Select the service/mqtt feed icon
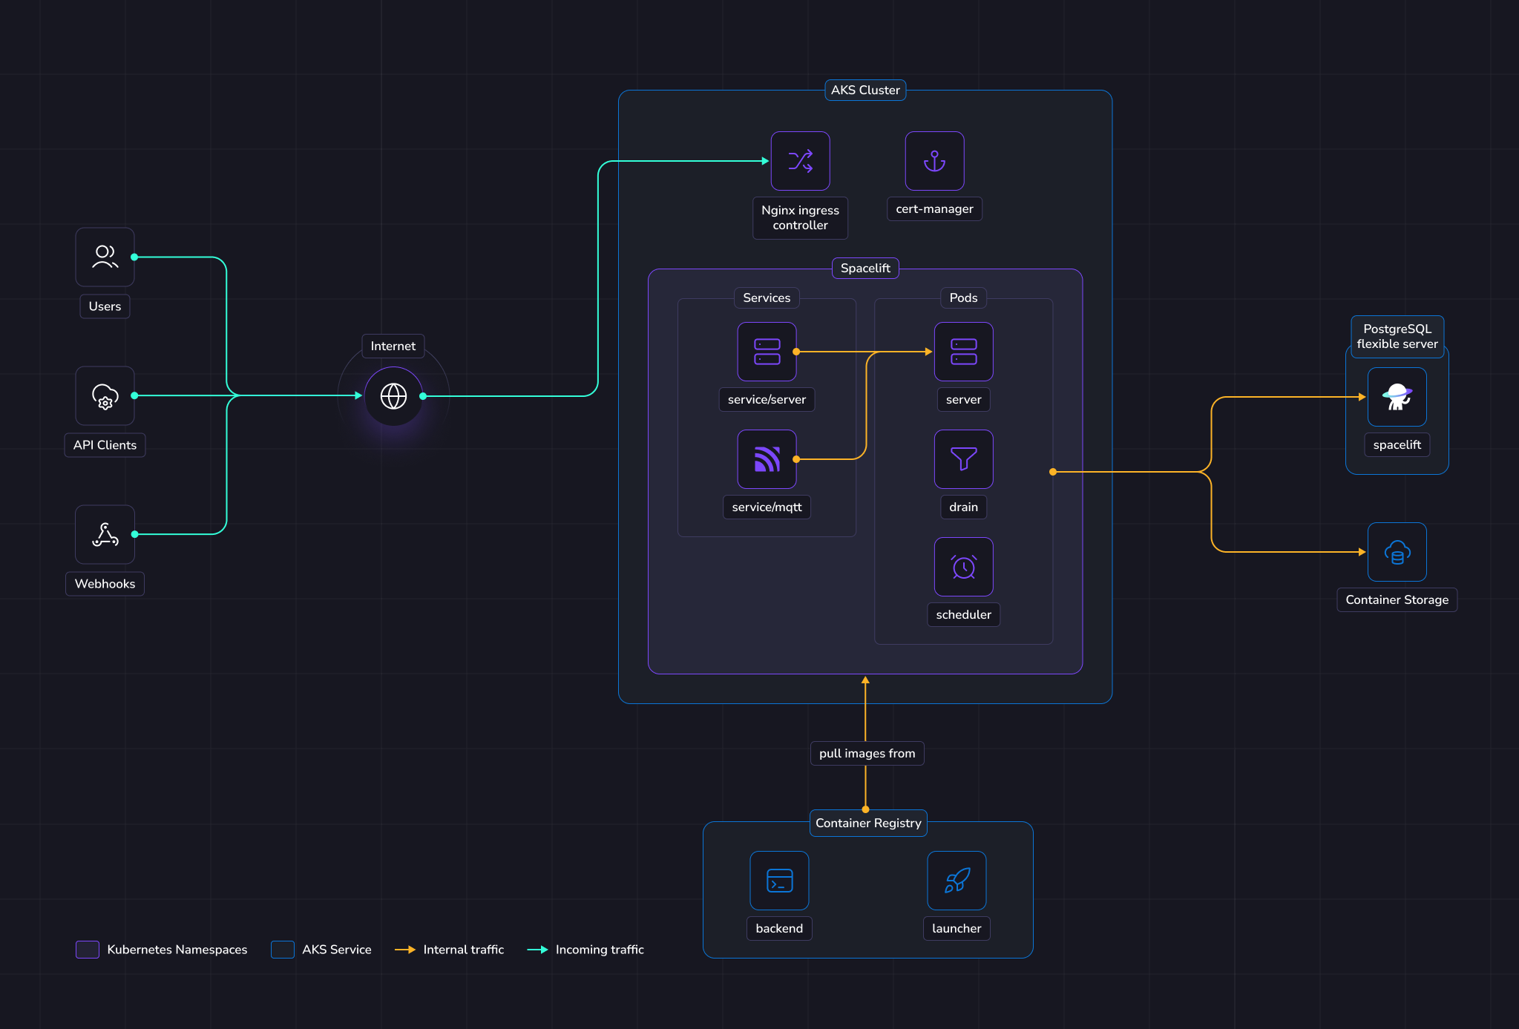 (x=767, y=459)
